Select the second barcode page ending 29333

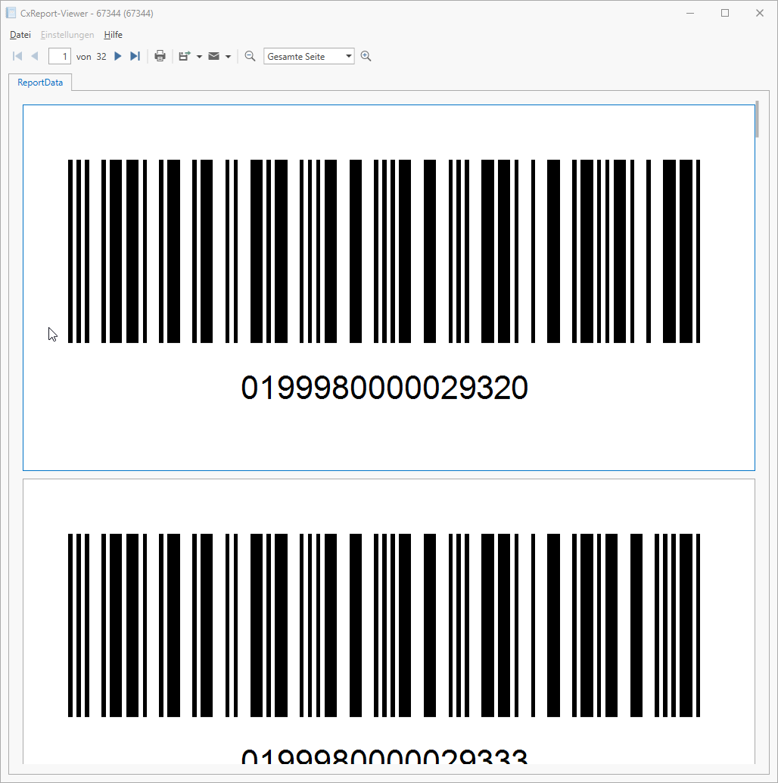(x=389, y=621)
